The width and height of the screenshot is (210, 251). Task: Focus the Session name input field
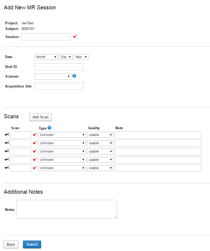tap(46, 37)
